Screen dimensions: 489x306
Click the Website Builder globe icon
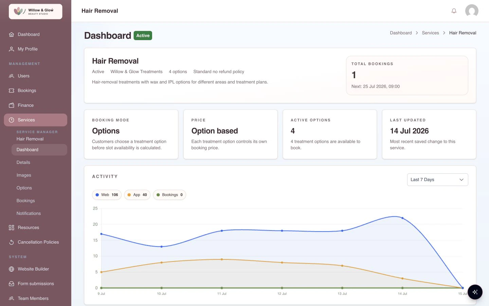pos(12,269)
